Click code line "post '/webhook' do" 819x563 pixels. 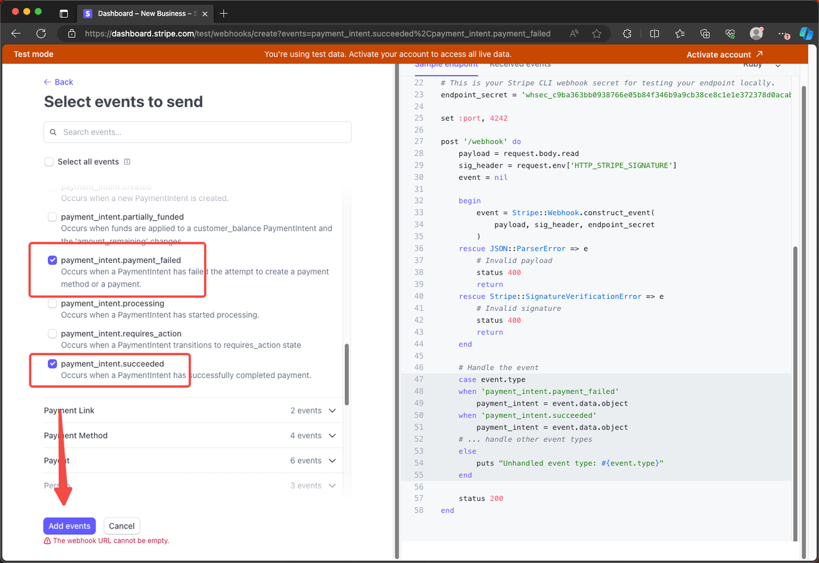(x=481, y=141)
